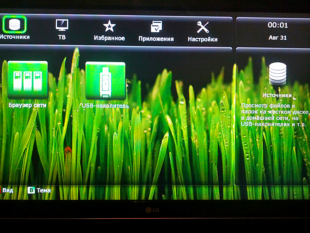This screenshot has height=233, width=310.
Task: Open the USB-накопитель tile icon
Action: [x=105, y=80]
